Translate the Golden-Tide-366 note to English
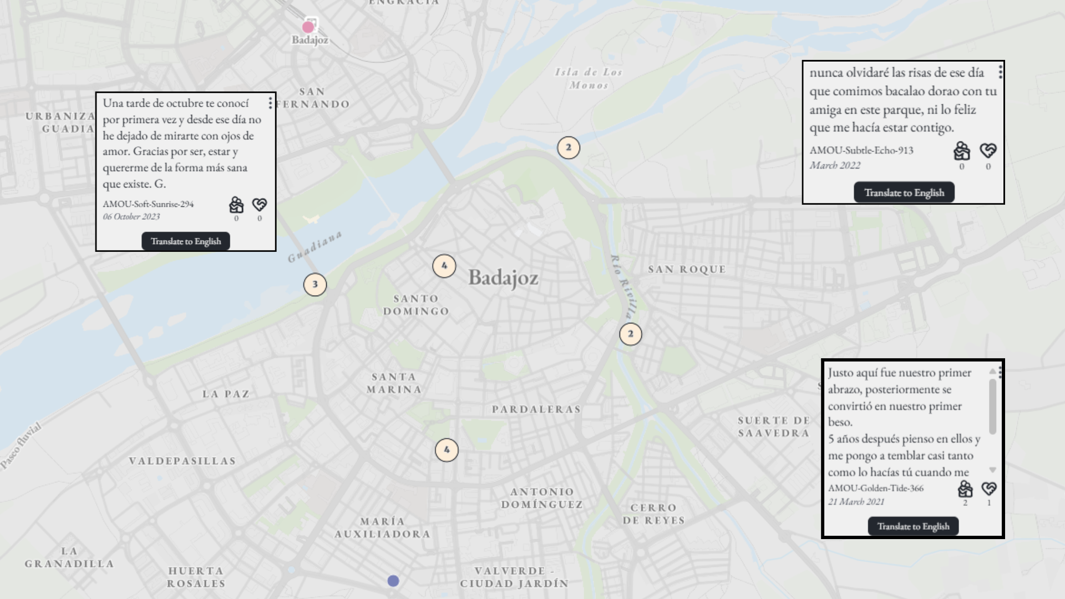 click(x=913, y=526)
